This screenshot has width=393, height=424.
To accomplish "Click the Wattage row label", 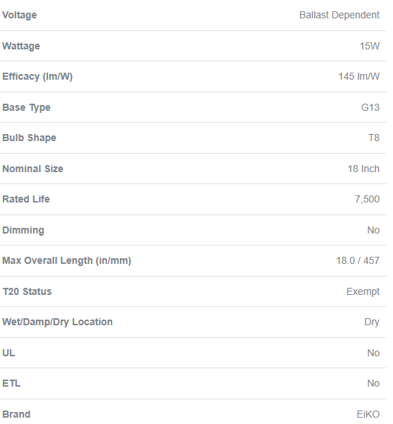I will (21, 47).
